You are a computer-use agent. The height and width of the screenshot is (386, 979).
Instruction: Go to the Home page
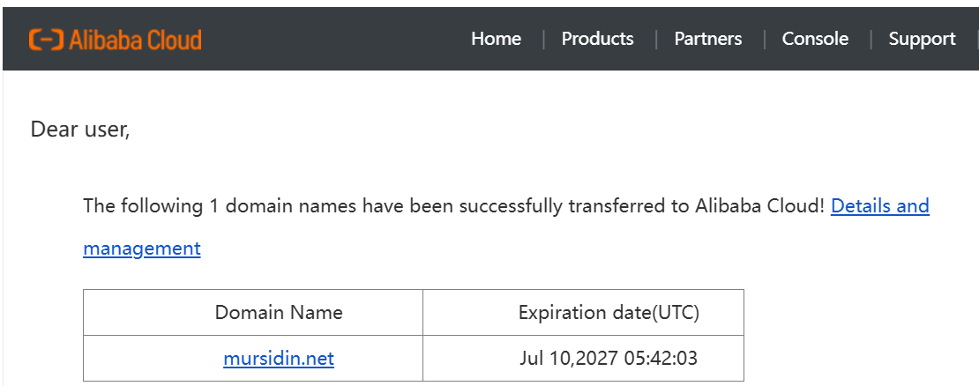[x=496, y=39]
